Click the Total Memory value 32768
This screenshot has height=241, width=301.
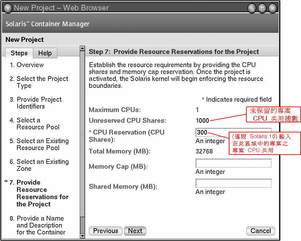pos(204,151)
